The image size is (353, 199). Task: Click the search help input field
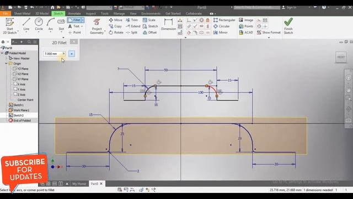pos(256,7)
